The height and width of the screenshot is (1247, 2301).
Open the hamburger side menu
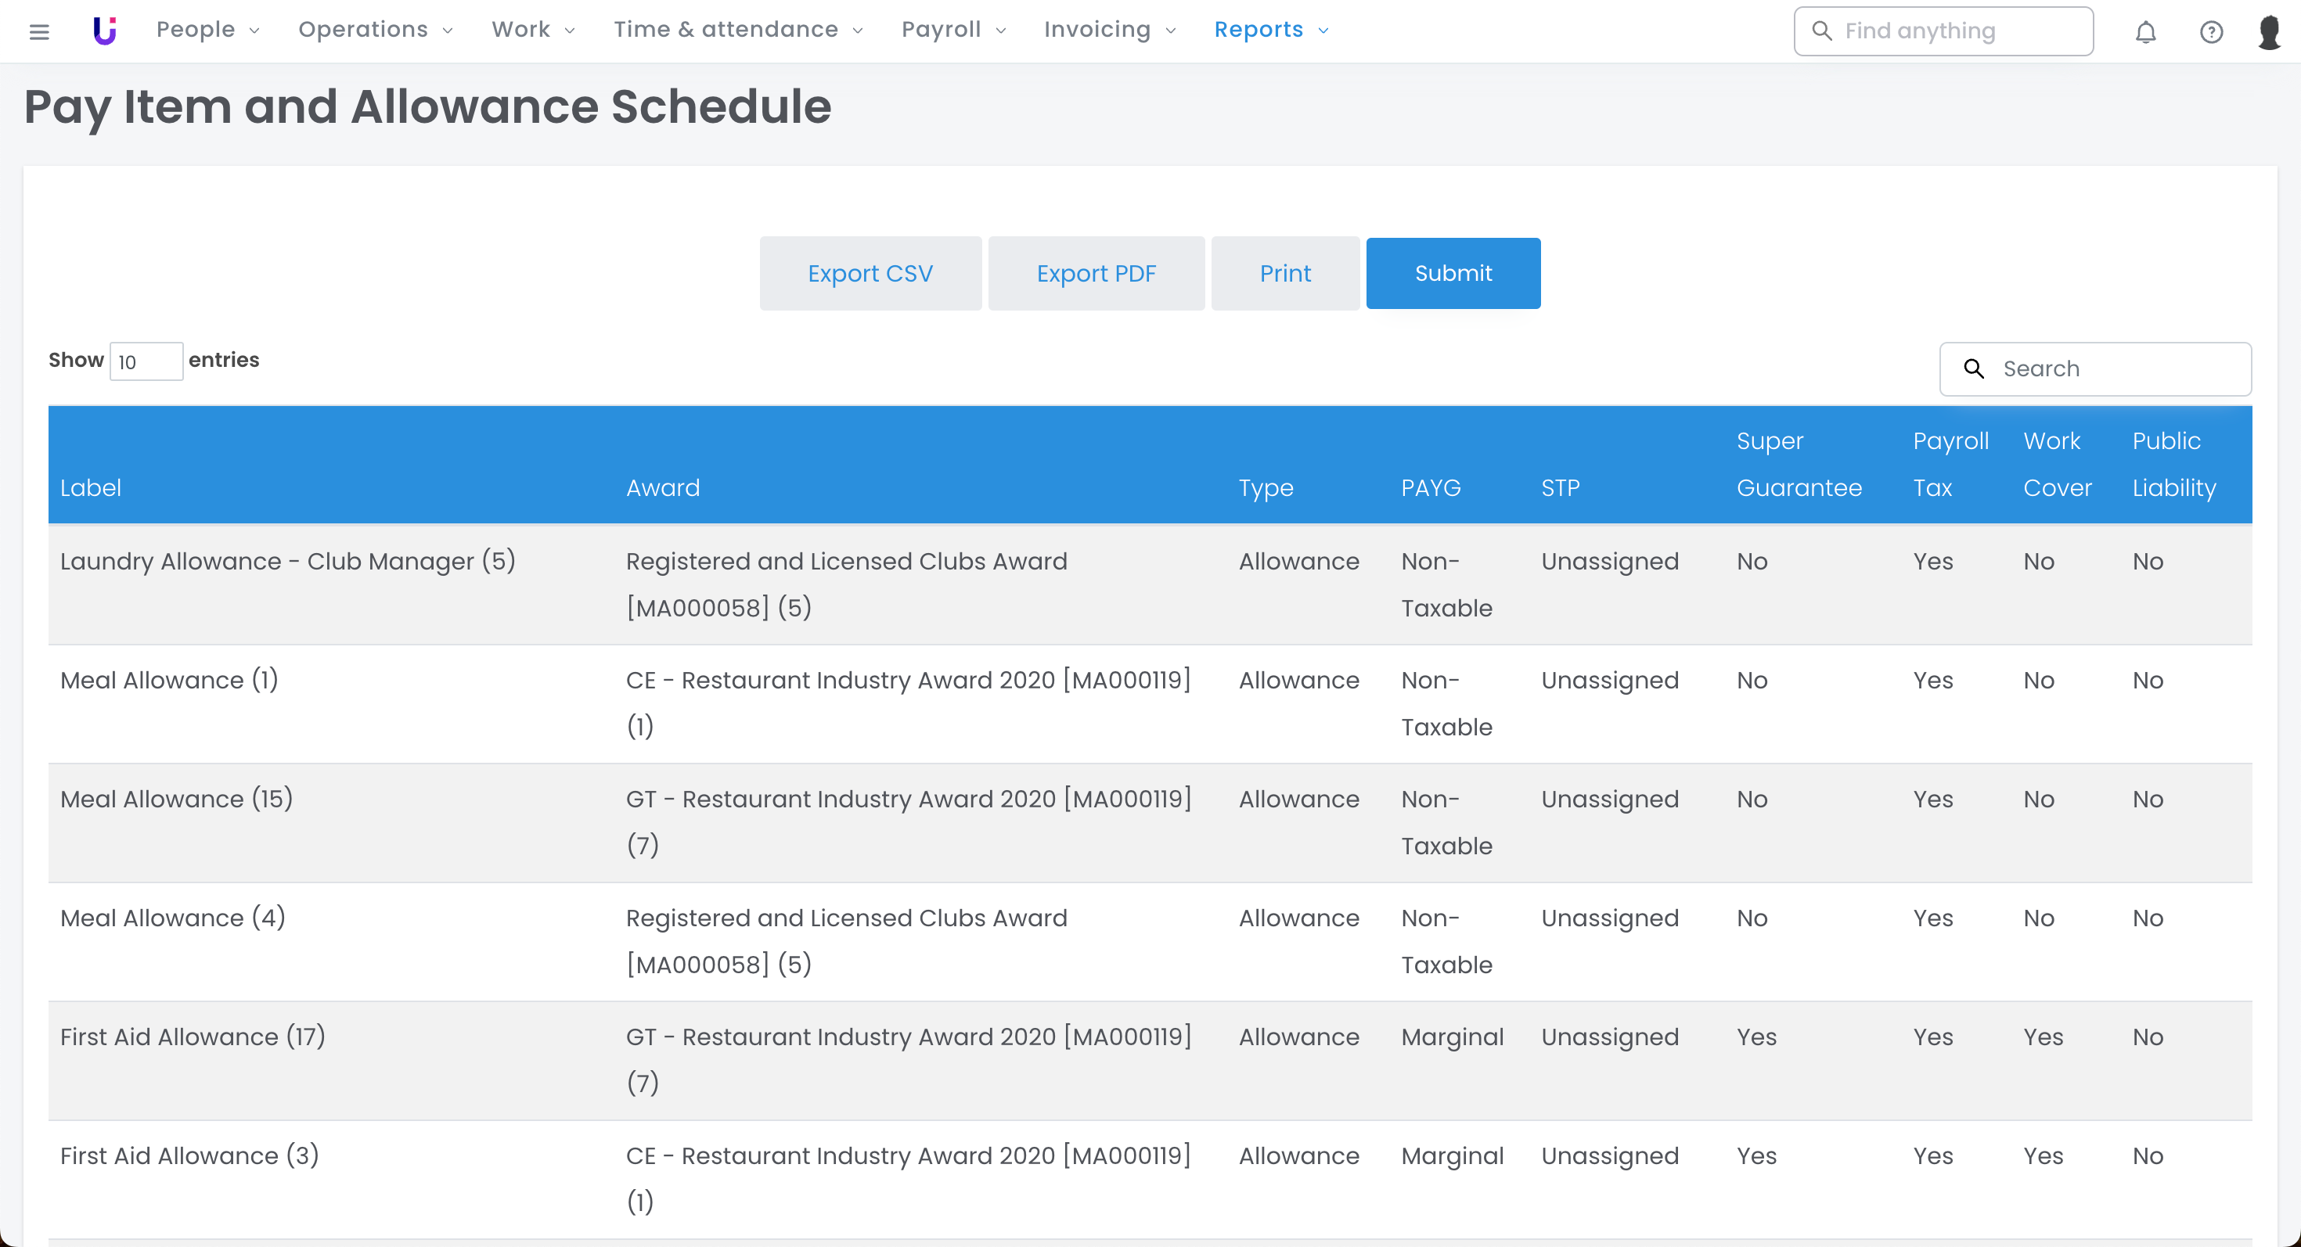coord(38,31)
